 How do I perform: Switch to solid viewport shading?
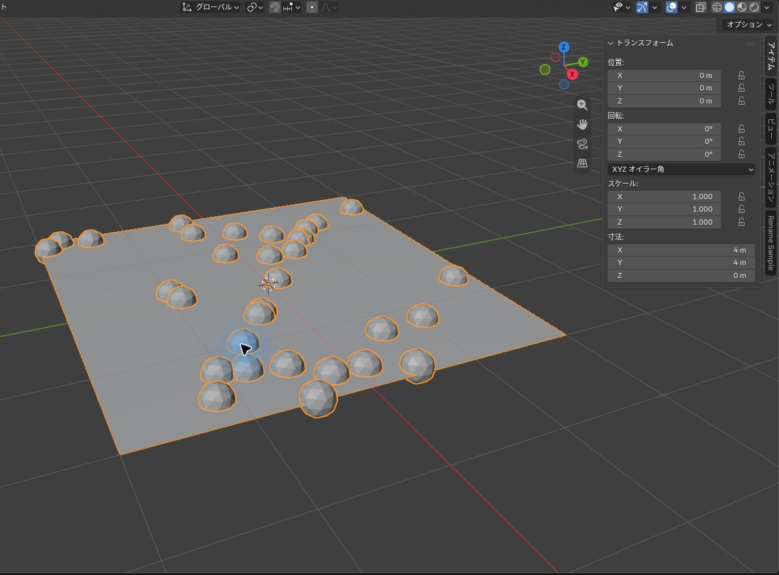click(729, 7)
